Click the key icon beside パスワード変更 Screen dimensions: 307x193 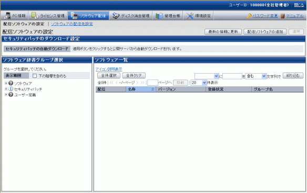coord(249,16)
